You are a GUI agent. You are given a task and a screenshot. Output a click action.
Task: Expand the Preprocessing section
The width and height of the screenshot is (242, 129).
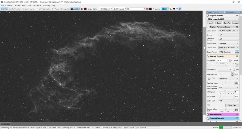(x=208, y=114)
